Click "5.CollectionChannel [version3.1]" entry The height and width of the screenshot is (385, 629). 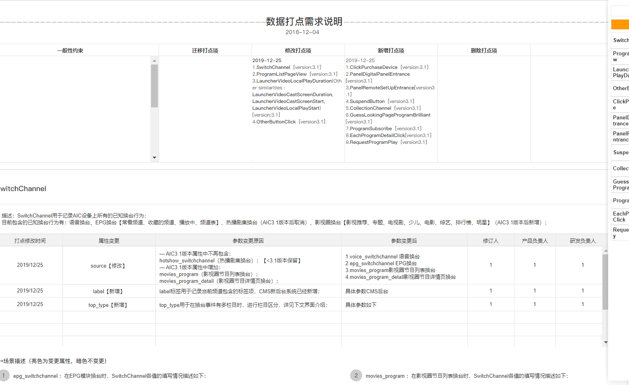[383, 108]
